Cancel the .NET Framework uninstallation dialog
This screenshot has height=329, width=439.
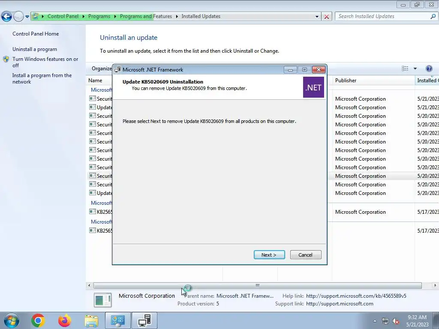click(305, 254)
